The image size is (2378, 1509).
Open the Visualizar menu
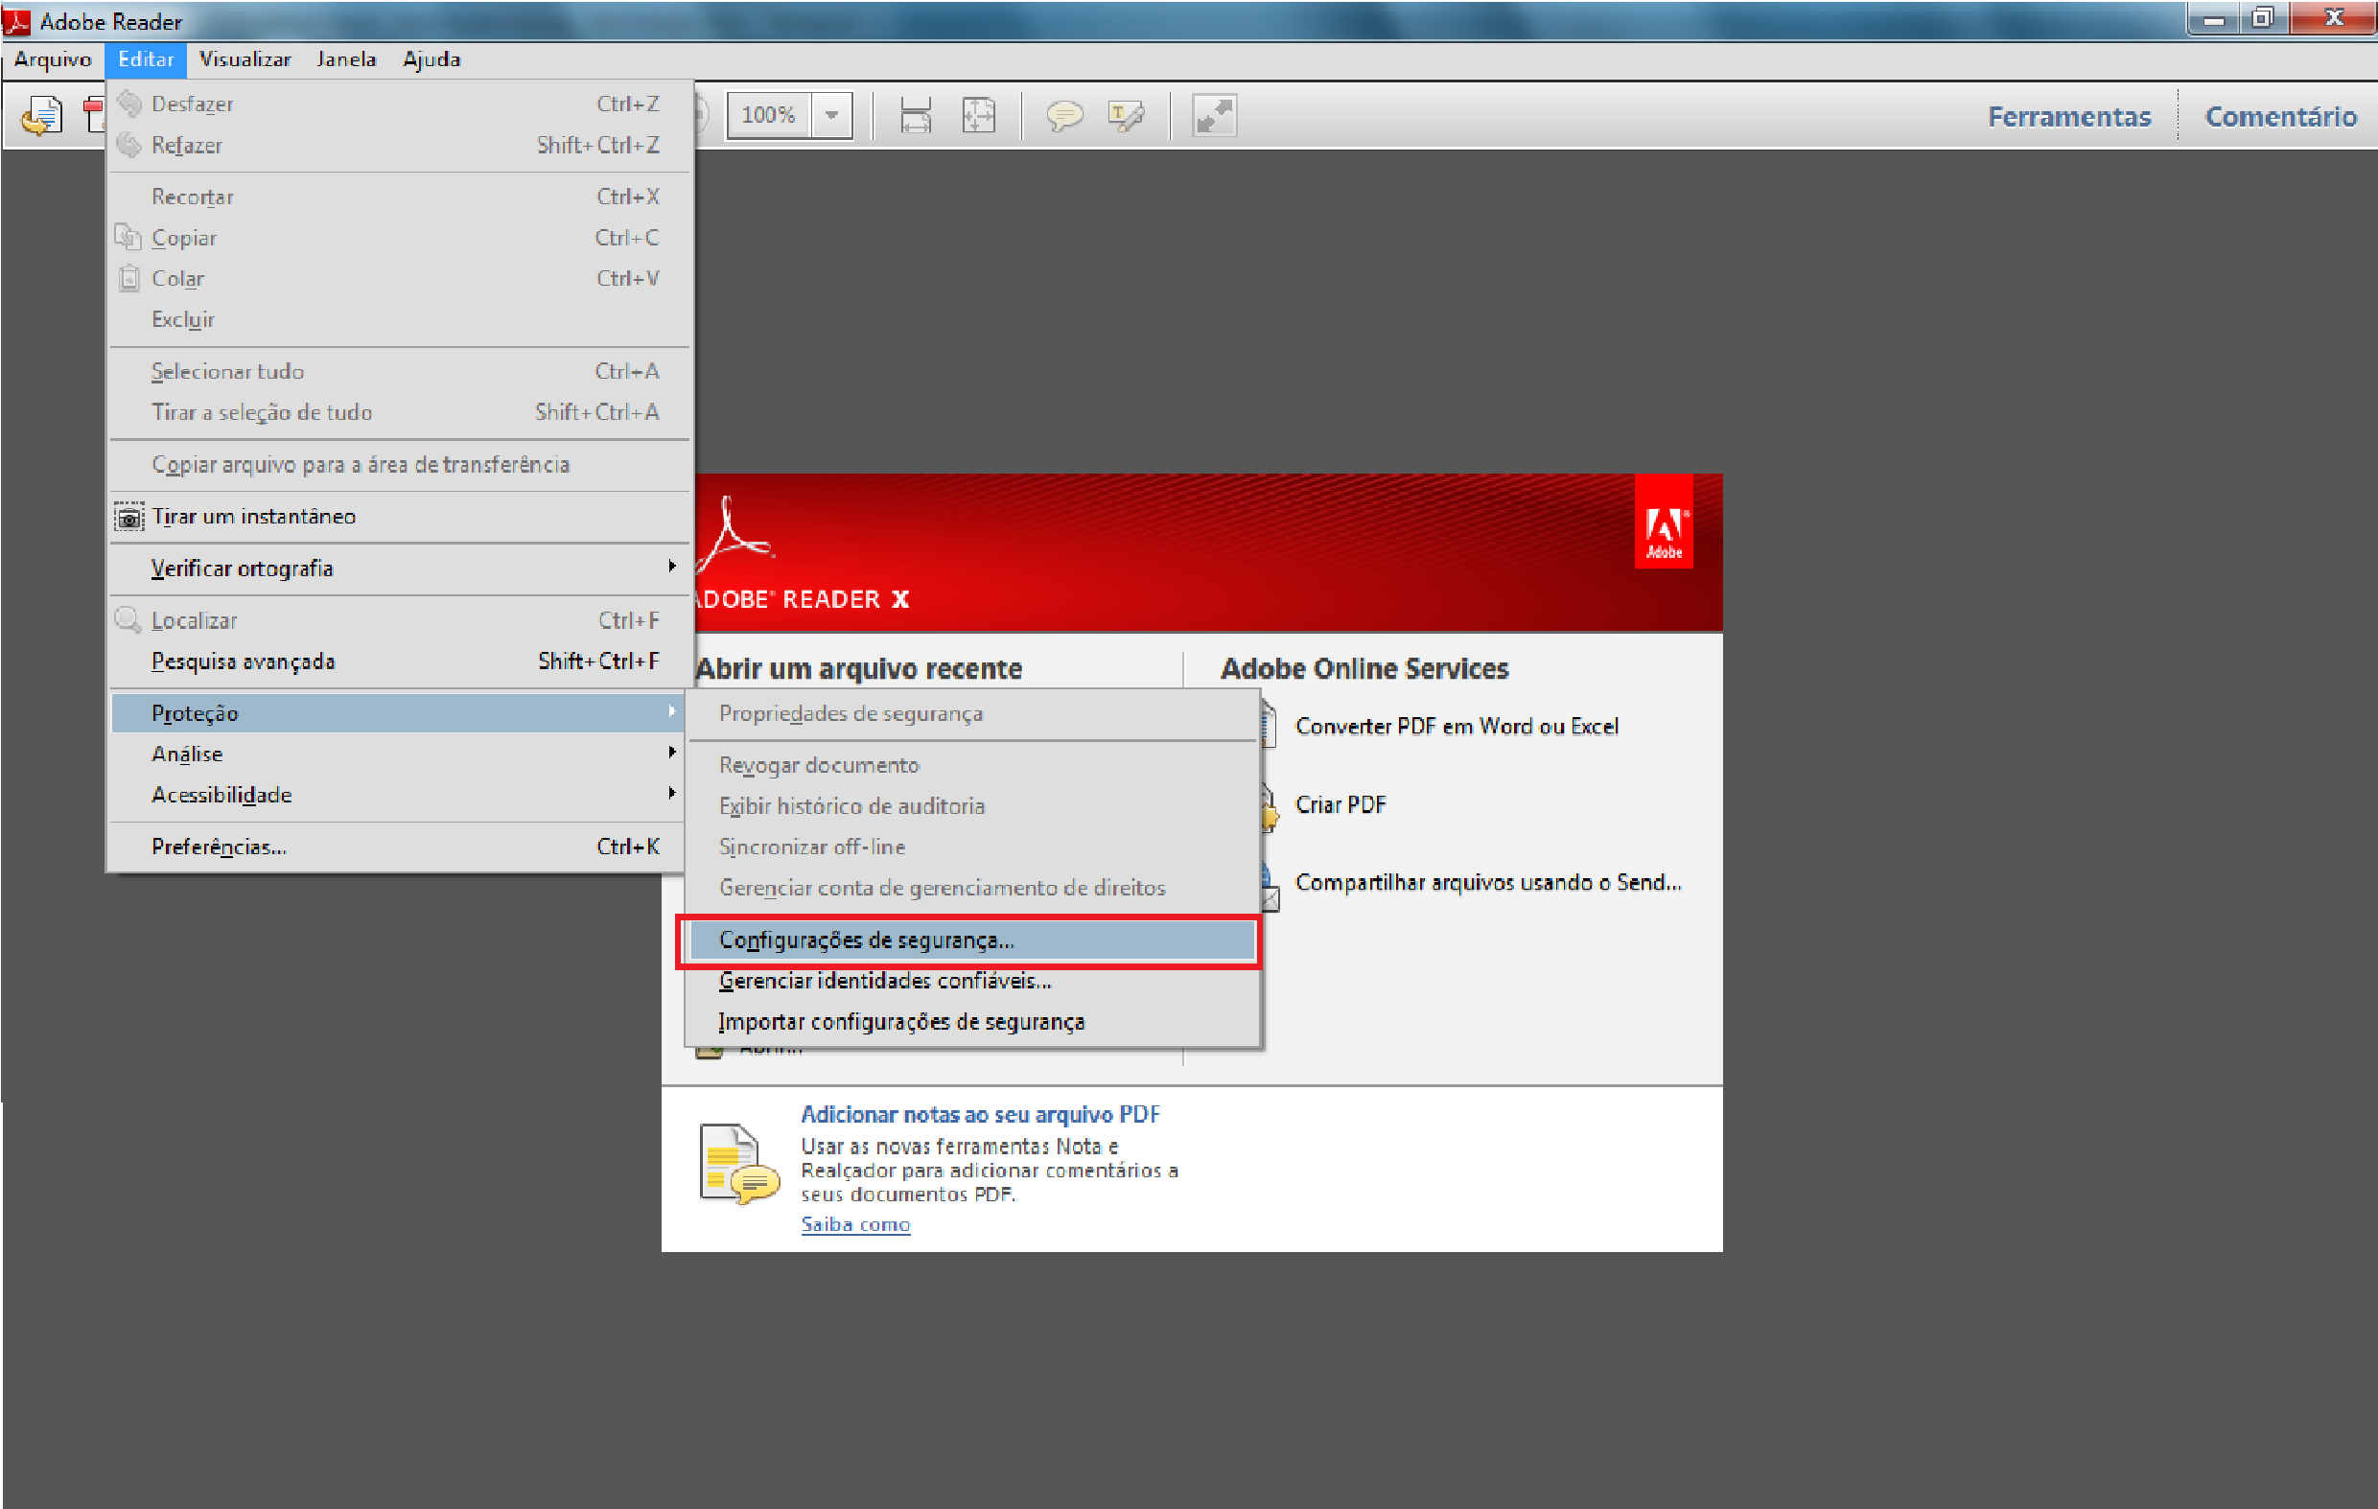(x=245, y=59)
